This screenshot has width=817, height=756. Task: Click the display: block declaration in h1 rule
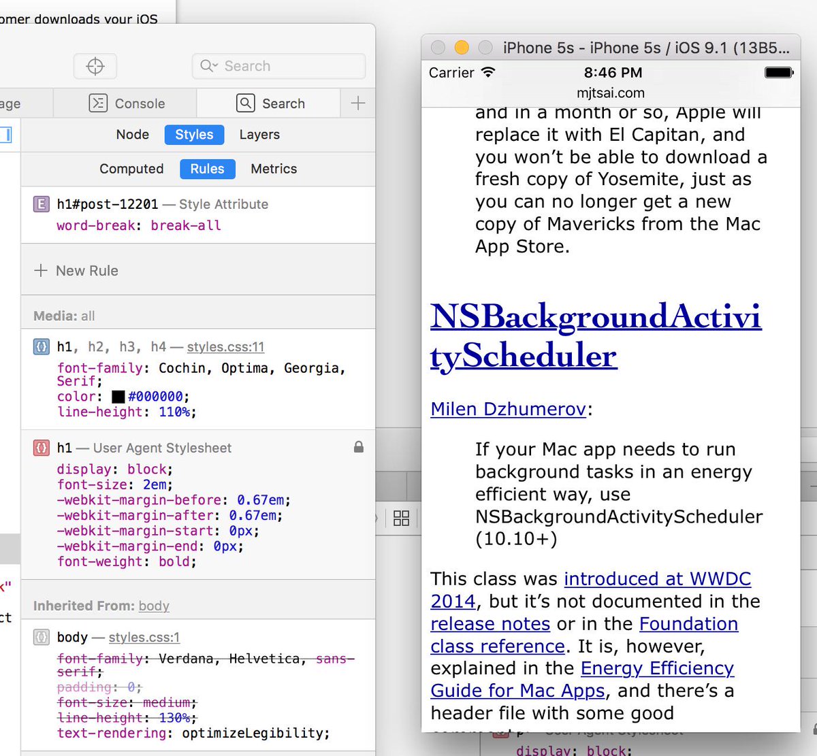click(115, 470)
